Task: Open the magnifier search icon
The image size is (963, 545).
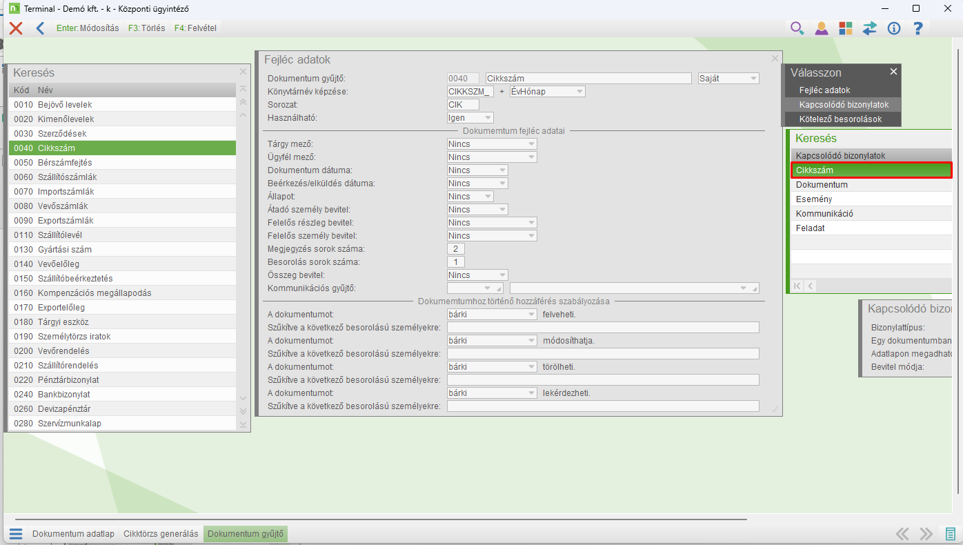Action: (x=797, y=28)
